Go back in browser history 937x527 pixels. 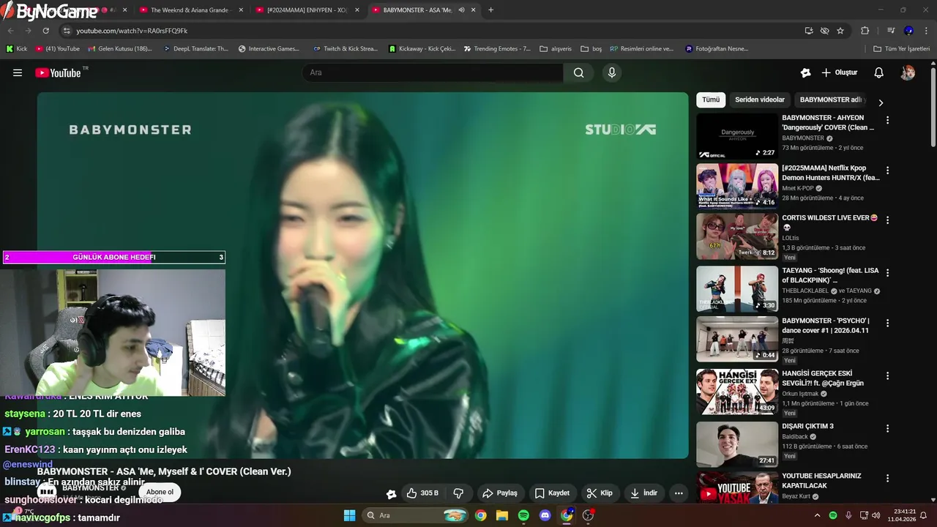[x=10, y=31]
